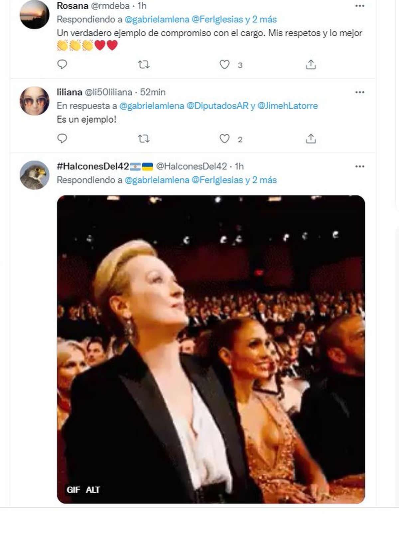This screenshot has height=537, width=399.
Task: Play the GIF in HalconesDel42 tweet
Action: click(211, 349)
